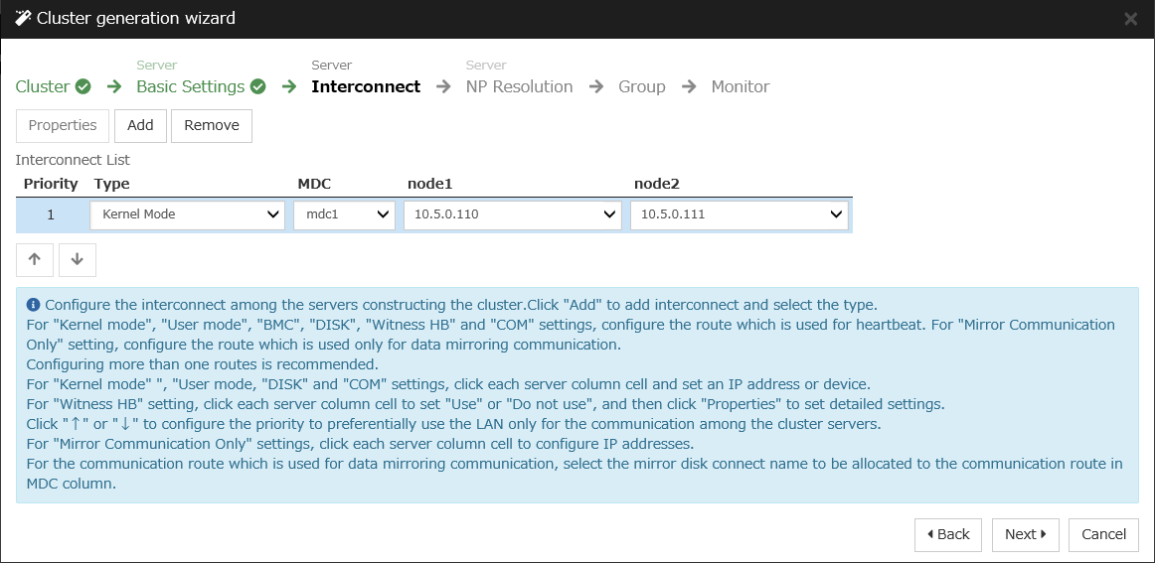Click the green checkmark beside Cluster

(x=83, y=86)
